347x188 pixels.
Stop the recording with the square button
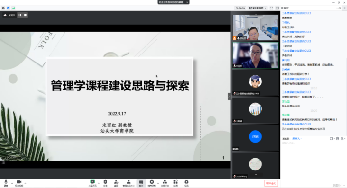tap(25, 15)
